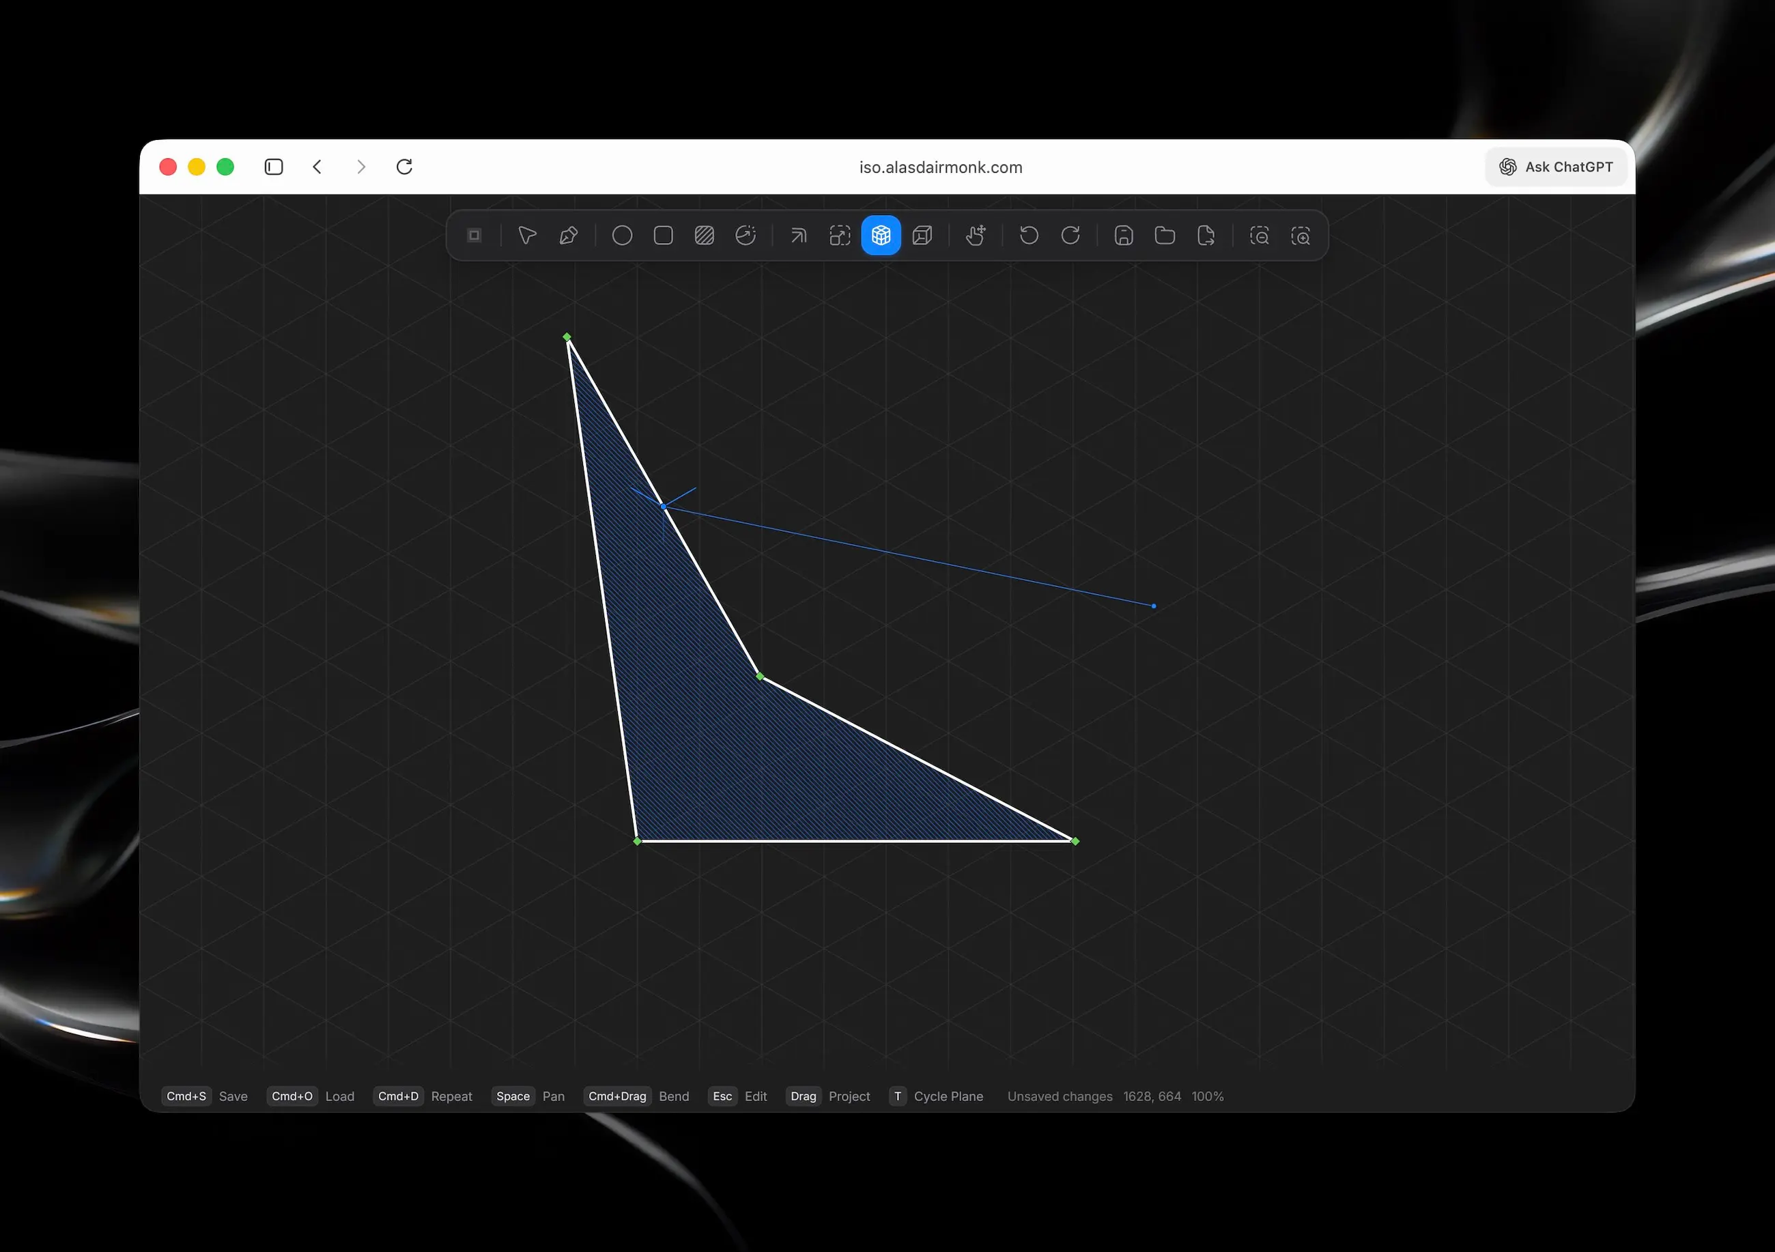Select the wireframe box extrude tool
1775x1252 pixels.
(922, 235)
